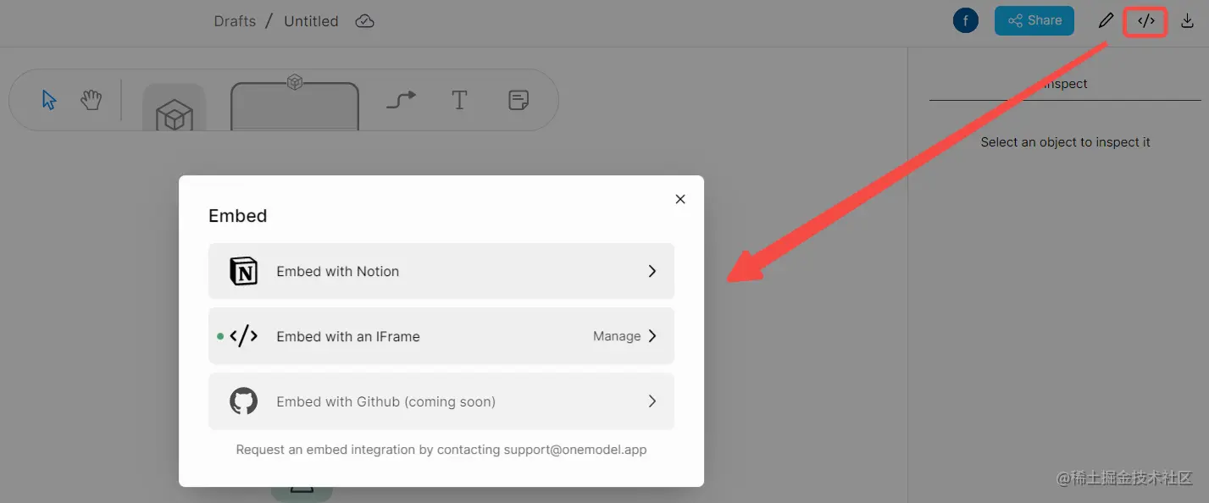
Task: Click the cloud sync status icon
Action: pyautogui.click(x=364, y=21)
